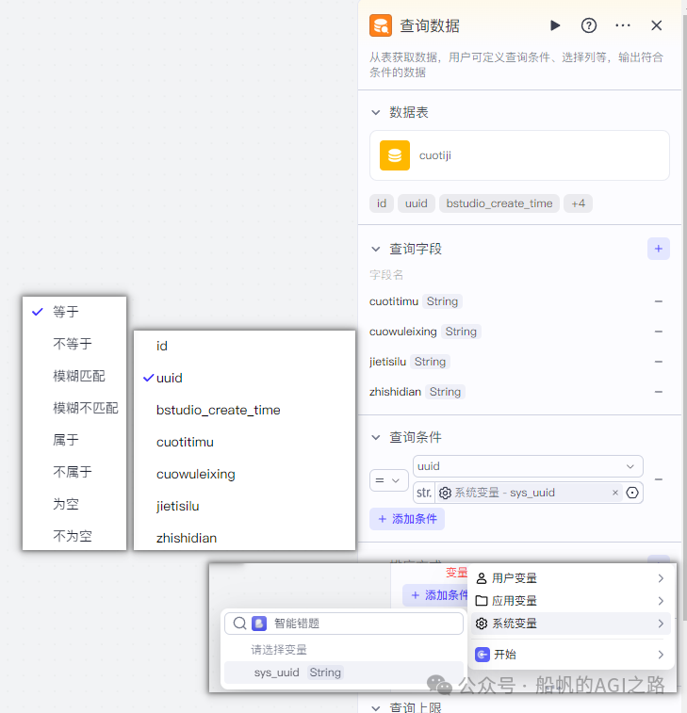
Task: Collapse the 查询条件 section
Action: coord(376,437)
